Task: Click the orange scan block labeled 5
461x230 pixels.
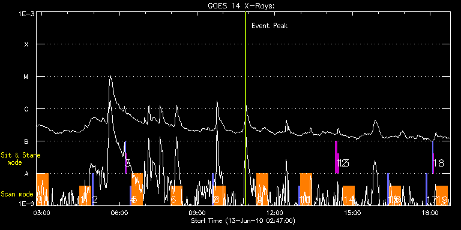Action: 137,189
